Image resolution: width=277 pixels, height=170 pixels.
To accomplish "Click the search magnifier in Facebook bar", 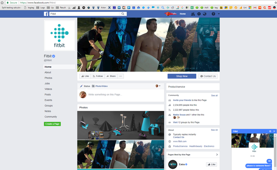I will pos(123,14).
